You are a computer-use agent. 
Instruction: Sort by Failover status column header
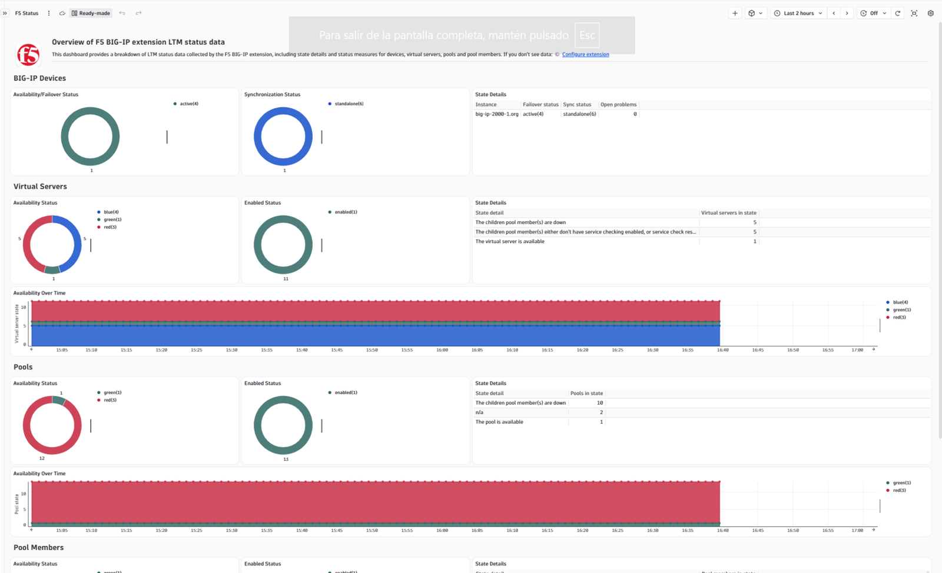pos(540,105)
